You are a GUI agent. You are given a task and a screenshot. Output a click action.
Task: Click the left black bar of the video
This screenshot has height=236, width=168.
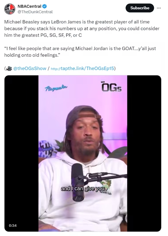pyautogui.click(x=21, y=153)
